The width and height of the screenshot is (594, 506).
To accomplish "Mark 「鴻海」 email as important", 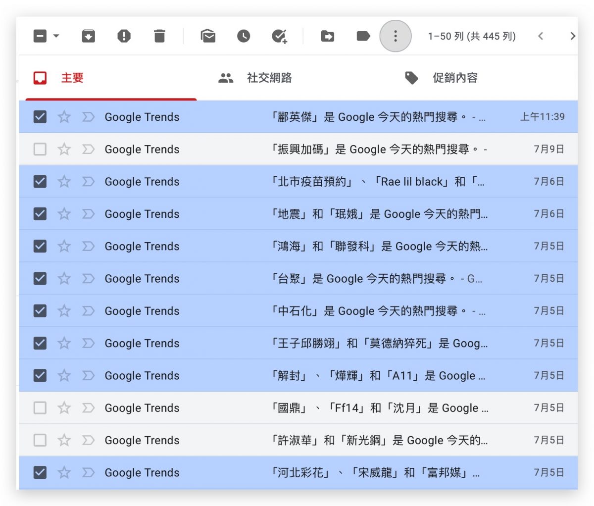I will [88, 246].
